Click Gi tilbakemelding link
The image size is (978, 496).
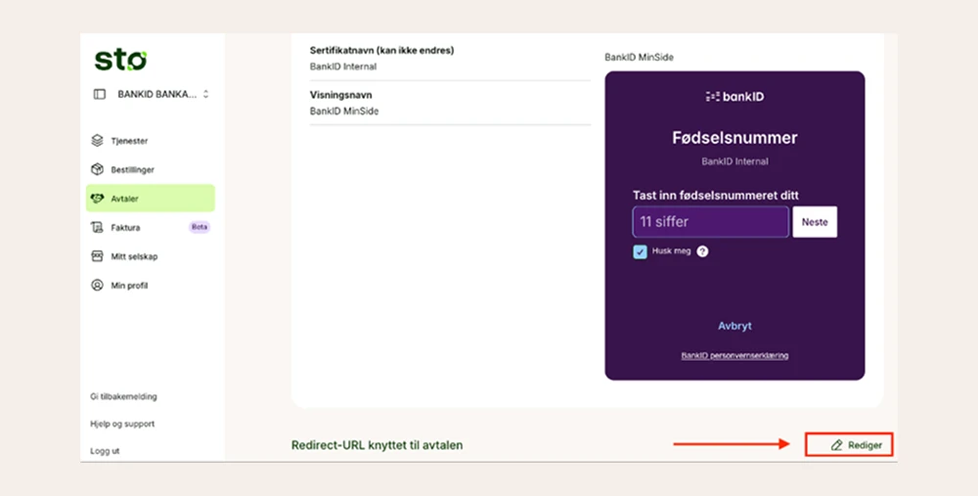123,397
